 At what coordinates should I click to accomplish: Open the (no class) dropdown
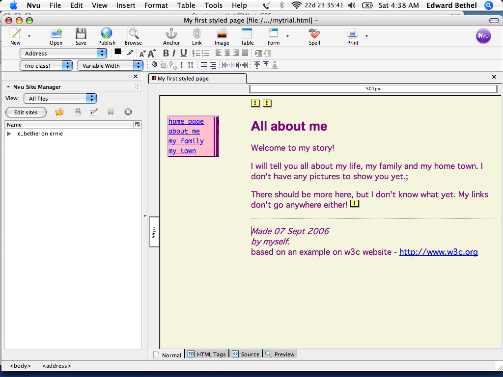pyautogui.click(x=46, y=65)
